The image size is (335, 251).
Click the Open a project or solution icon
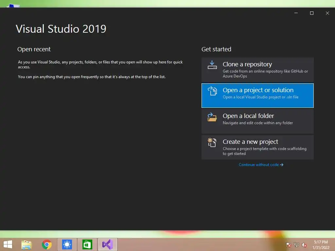[212, 91]
